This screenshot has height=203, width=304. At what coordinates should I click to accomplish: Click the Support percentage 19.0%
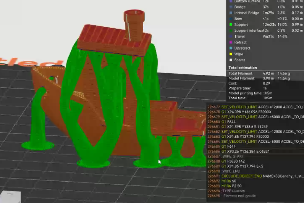tap(282, 24)
